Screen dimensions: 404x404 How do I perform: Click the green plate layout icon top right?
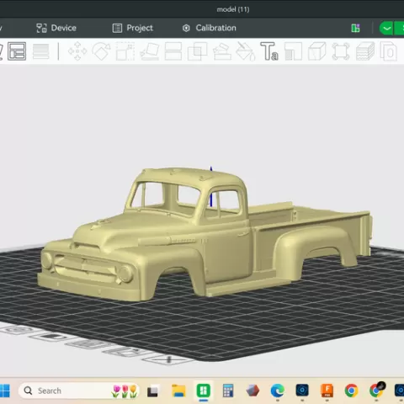point(355,28)
